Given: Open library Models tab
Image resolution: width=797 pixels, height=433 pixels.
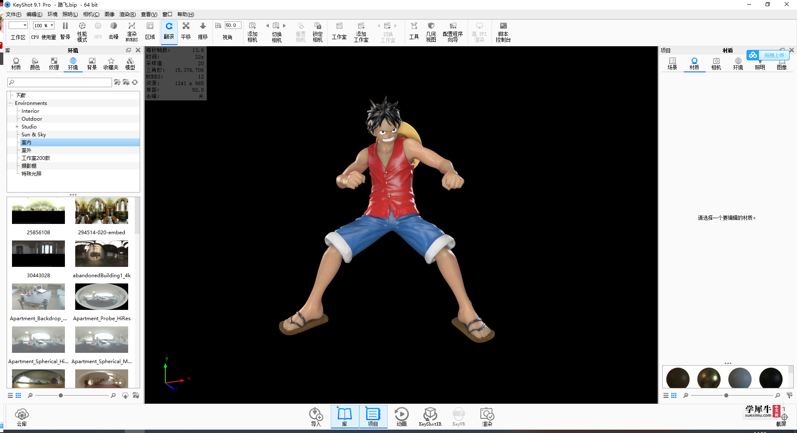Looking at the screenshot, I should [x=130, y=64].
